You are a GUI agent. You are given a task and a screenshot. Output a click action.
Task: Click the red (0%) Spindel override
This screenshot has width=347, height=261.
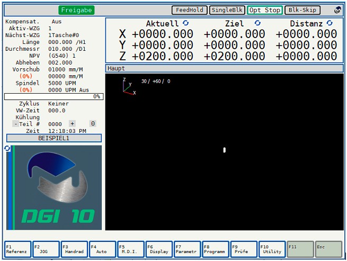[26, 90]
